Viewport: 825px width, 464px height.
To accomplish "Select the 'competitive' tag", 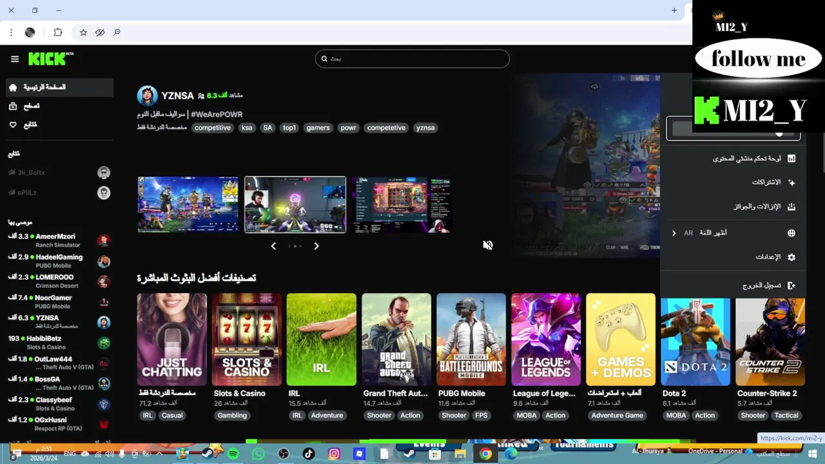I will [x=213, y=128].
